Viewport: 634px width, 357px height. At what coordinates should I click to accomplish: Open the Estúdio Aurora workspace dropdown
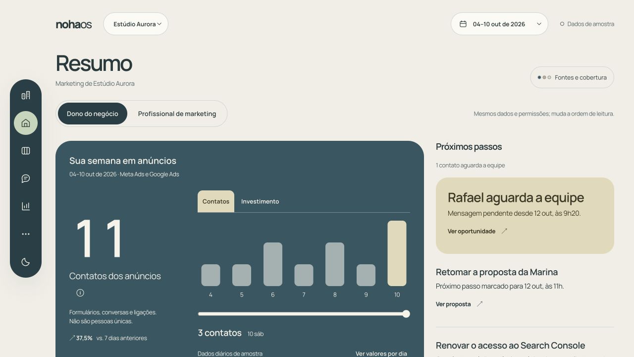136,24
